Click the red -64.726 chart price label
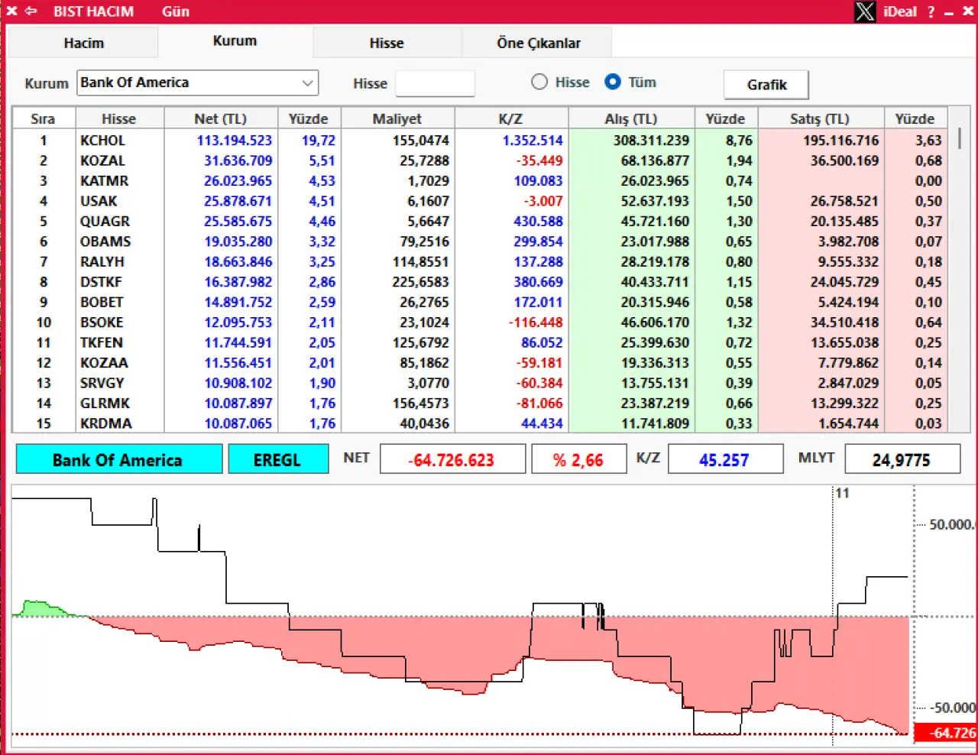Screen dimensions: 978x755 pos(946,733)
